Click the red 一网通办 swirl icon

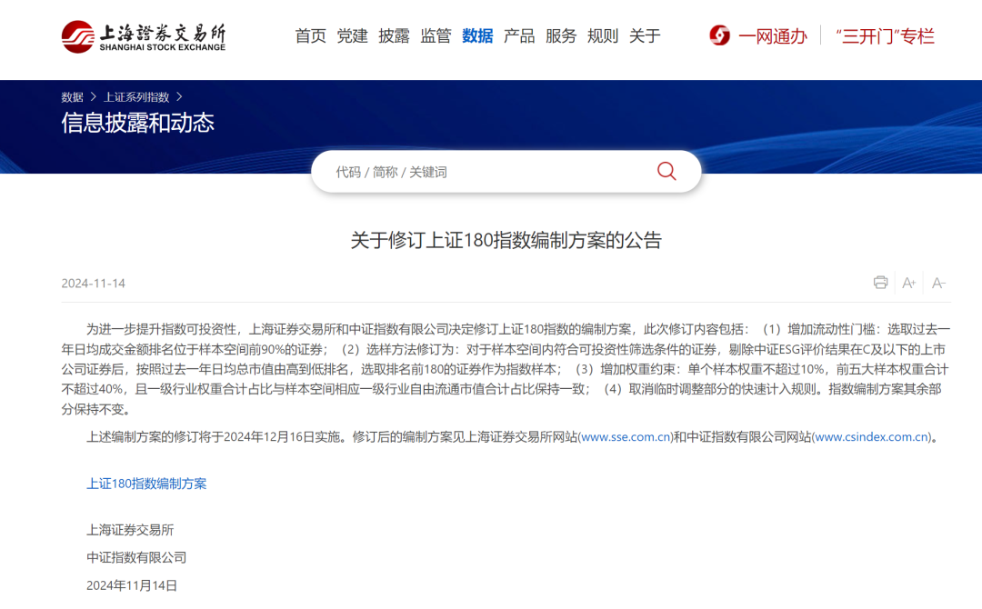719,35
